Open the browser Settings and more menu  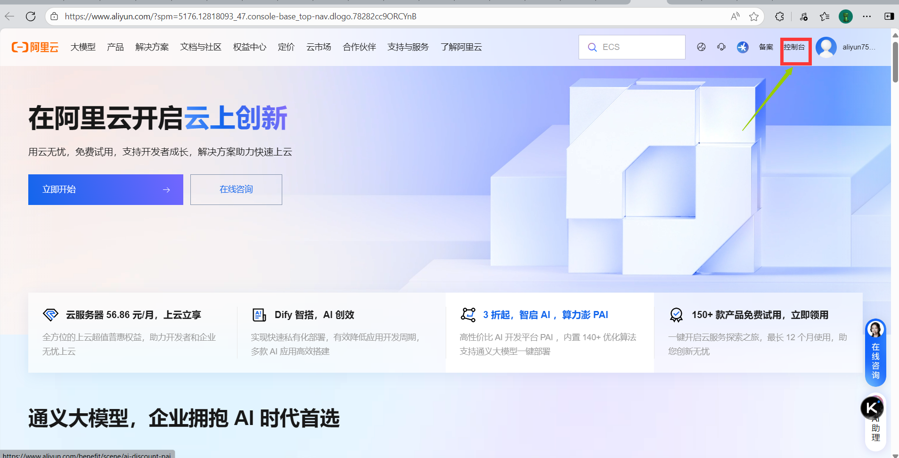(x=867, y=16)
